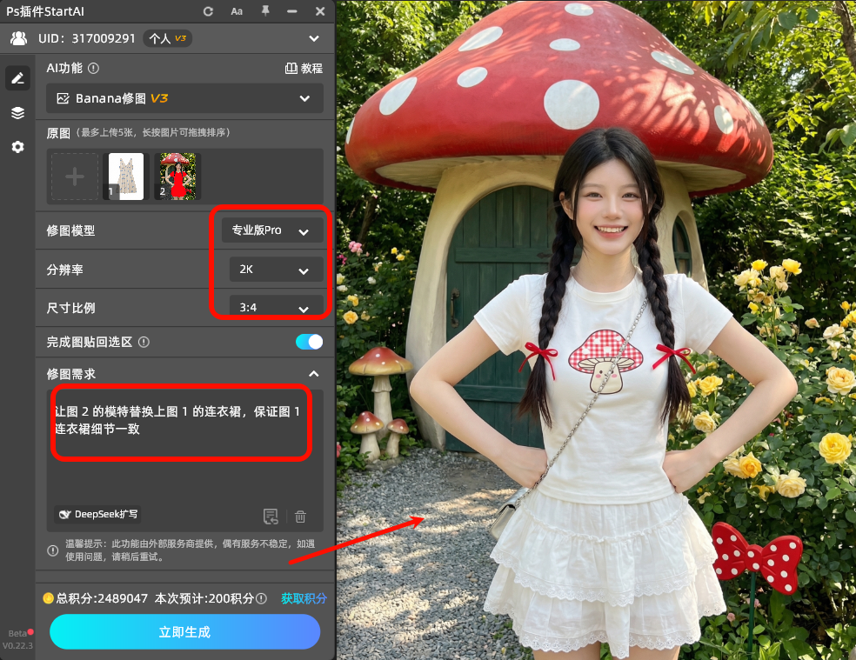Screen dimensions: 856x660
Task: Click the Aa font size icon
Action: click(237, 11)
